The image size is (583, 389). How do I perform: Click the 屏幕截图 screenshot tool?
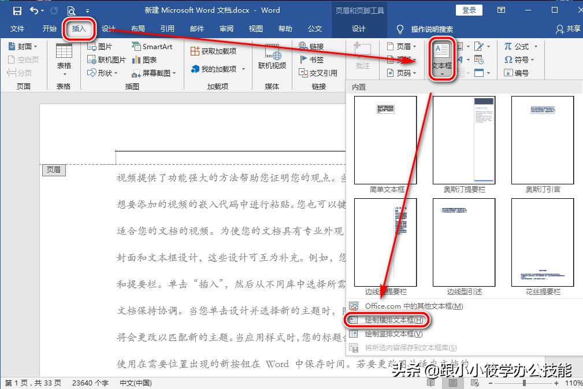point(153,72)
